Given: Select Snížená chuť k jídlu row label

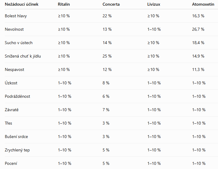Looking at the screenshot, I should click(23, 56).
